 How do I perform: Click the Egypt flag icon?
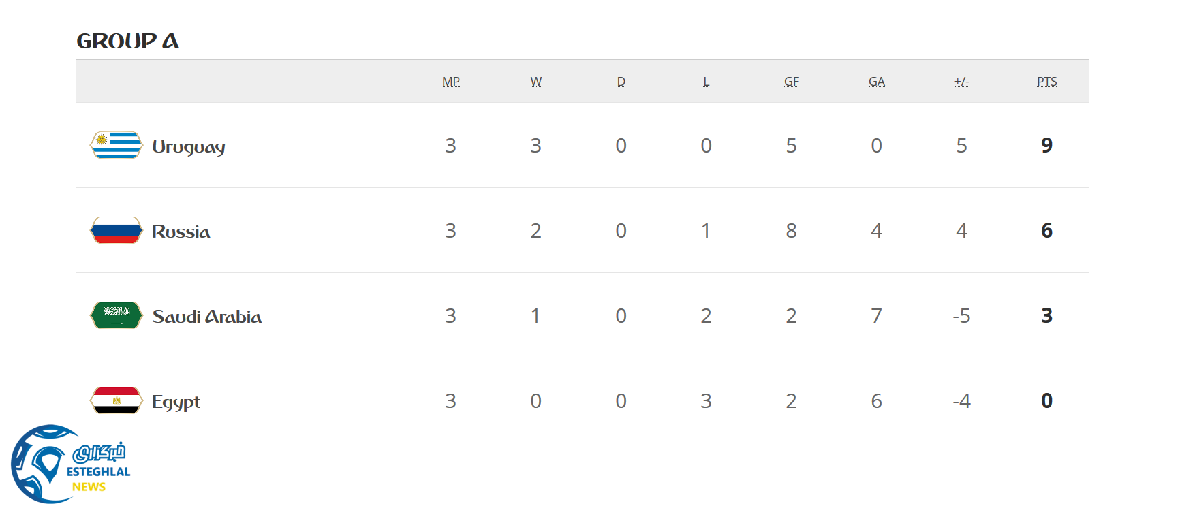[117, 400]
